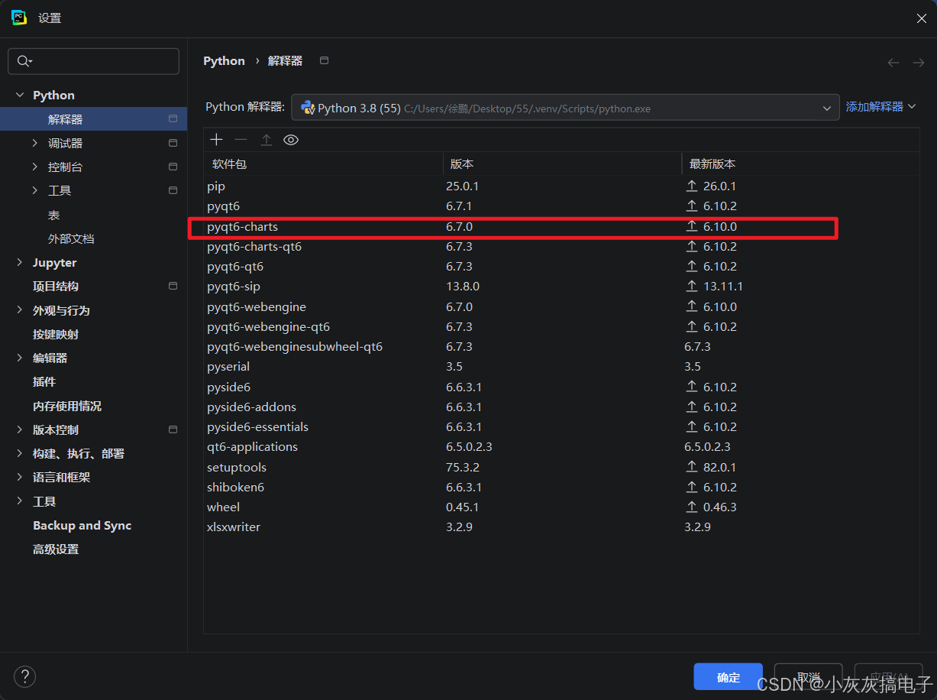Screen dimensions: 937x700
Task: Click project-level icon beside 解释器 breadcrumb
Action: tap(324, 60)
